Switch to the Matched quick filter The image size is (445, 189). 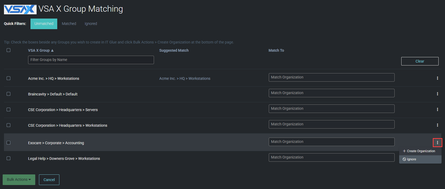point(69,24)
